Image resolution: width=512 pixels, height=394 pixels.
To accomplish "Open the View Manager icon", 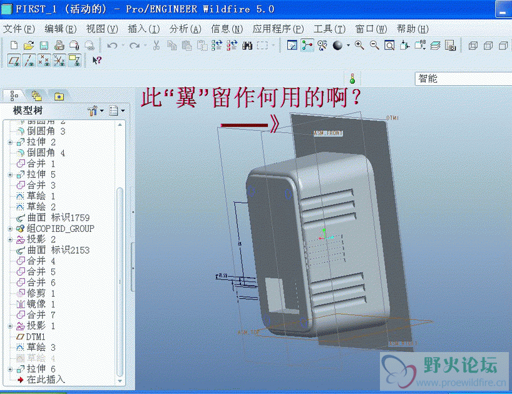I will 450,45.
